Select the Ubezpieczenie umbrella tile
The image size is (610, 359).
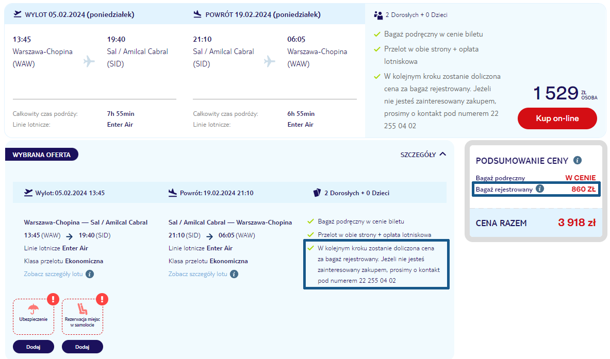[x=34, y=314]
